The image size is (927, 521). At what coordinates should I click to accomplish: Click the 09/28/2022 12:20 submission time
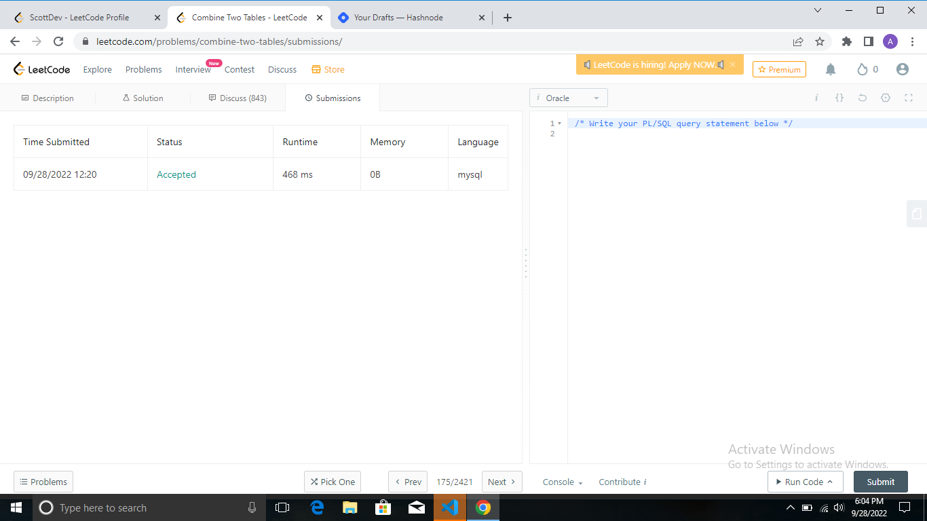(60, 174)
